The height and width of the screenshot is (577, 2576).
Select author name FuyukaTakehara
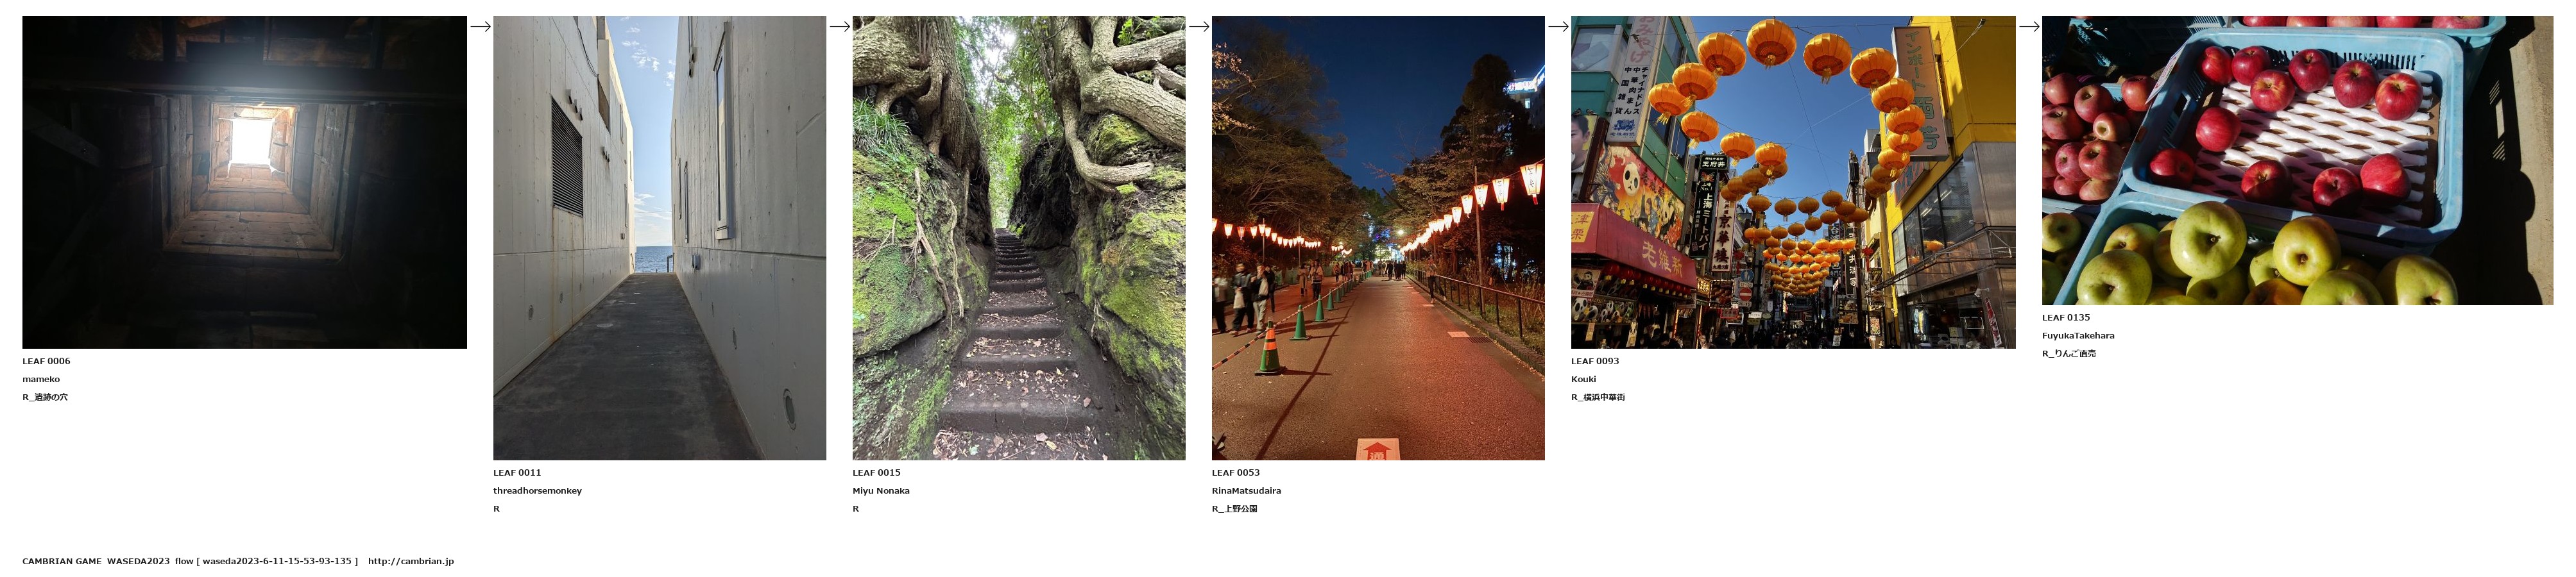(2078, 336)
